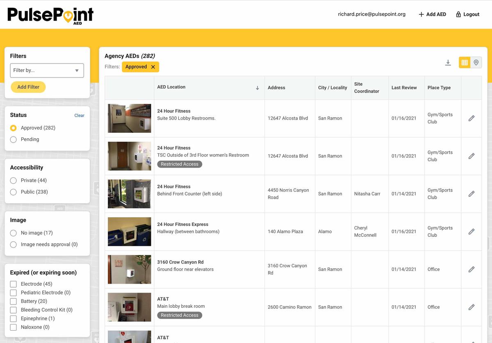Screen dimensions: 492x343
Task: Open the Filter by dropdown
Action: 47,70
